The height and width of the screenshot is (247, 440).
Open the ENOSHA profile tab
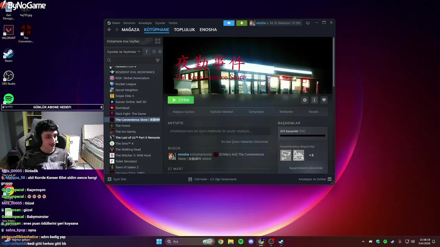click(x=208, y=30)
